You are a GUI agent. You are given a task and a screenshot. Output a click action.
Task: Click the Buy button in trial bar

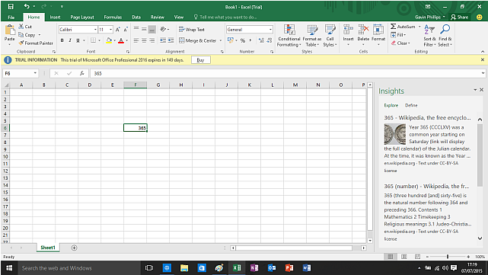tap(201, 59)
